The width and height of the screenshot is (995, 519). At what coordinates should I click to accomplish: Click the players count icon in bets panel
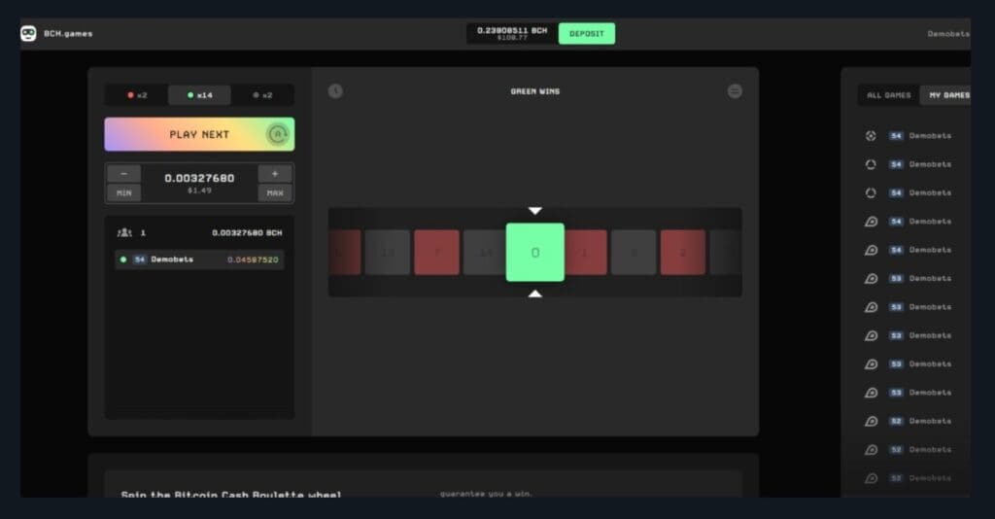(124, 233)
